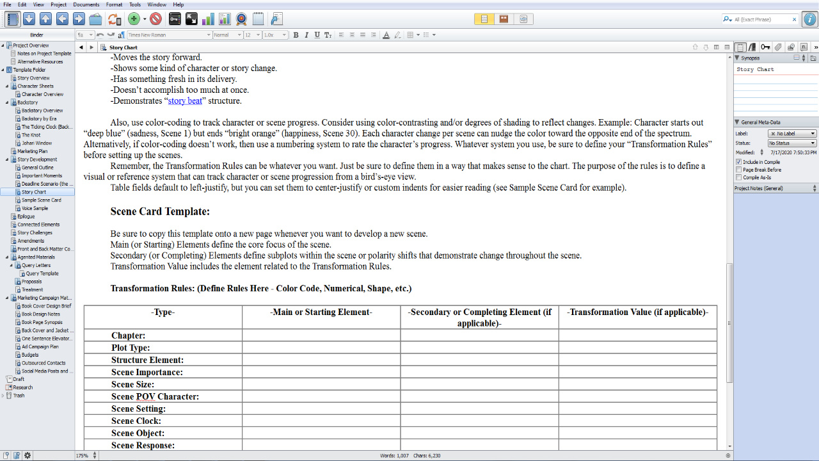The height and width of the screenshot is (461, 819).
Task: Show References inspector tab icon
Action: (752, 47)
